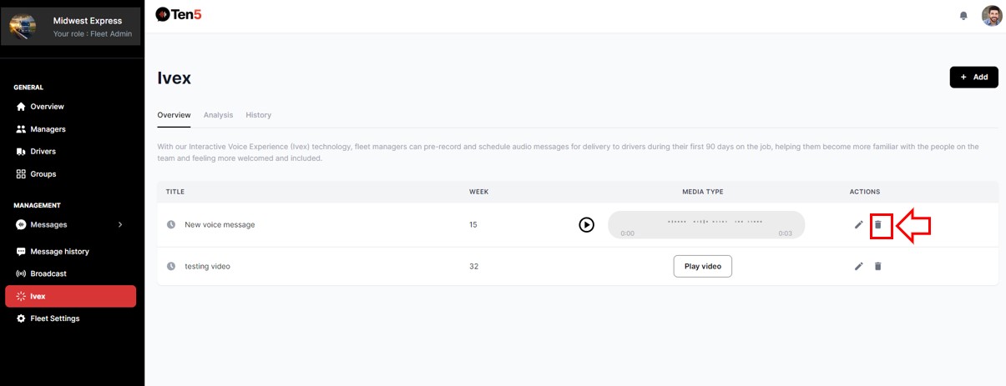Play the New voice message audio
The height and width of the screenshot is (386, 1006).
[587, 225]
